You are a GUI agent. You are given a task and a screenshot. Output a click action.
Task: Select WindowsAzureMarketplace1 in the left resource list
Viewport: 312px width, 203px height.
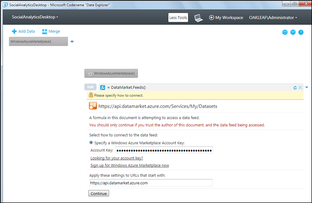[38, 42]
